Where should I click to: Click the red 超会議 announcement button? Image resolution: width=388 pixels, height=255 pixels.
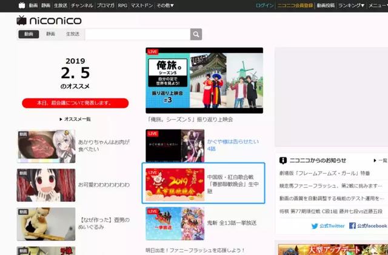pyautogui.click(x=75, y=103)
